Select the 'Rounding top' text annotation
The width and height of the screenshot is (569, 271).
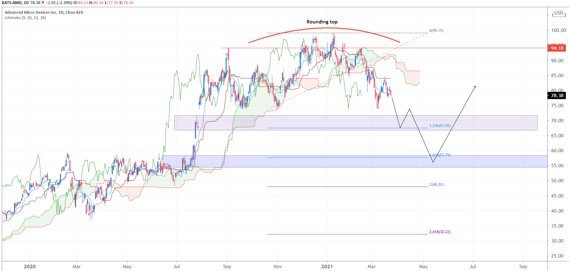click(x=322, y=22)
